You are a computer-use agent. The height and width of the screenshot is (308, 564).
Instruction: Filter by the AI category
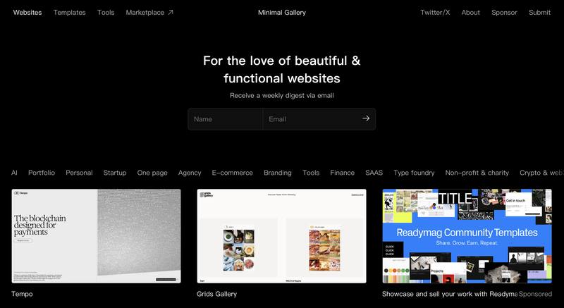tap(14, 173)
